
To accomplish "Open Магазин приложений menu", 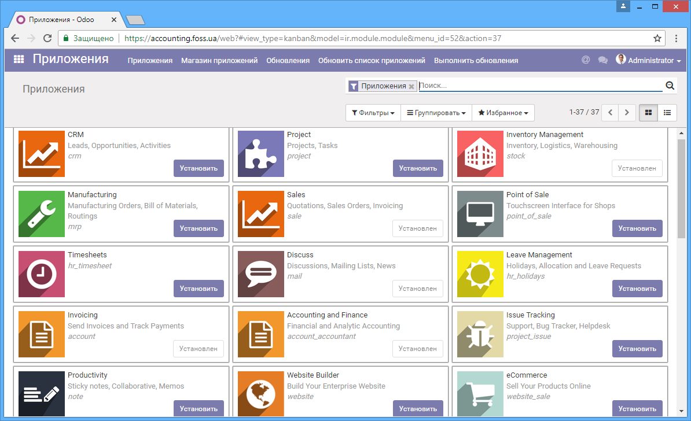I will [219, 60].
